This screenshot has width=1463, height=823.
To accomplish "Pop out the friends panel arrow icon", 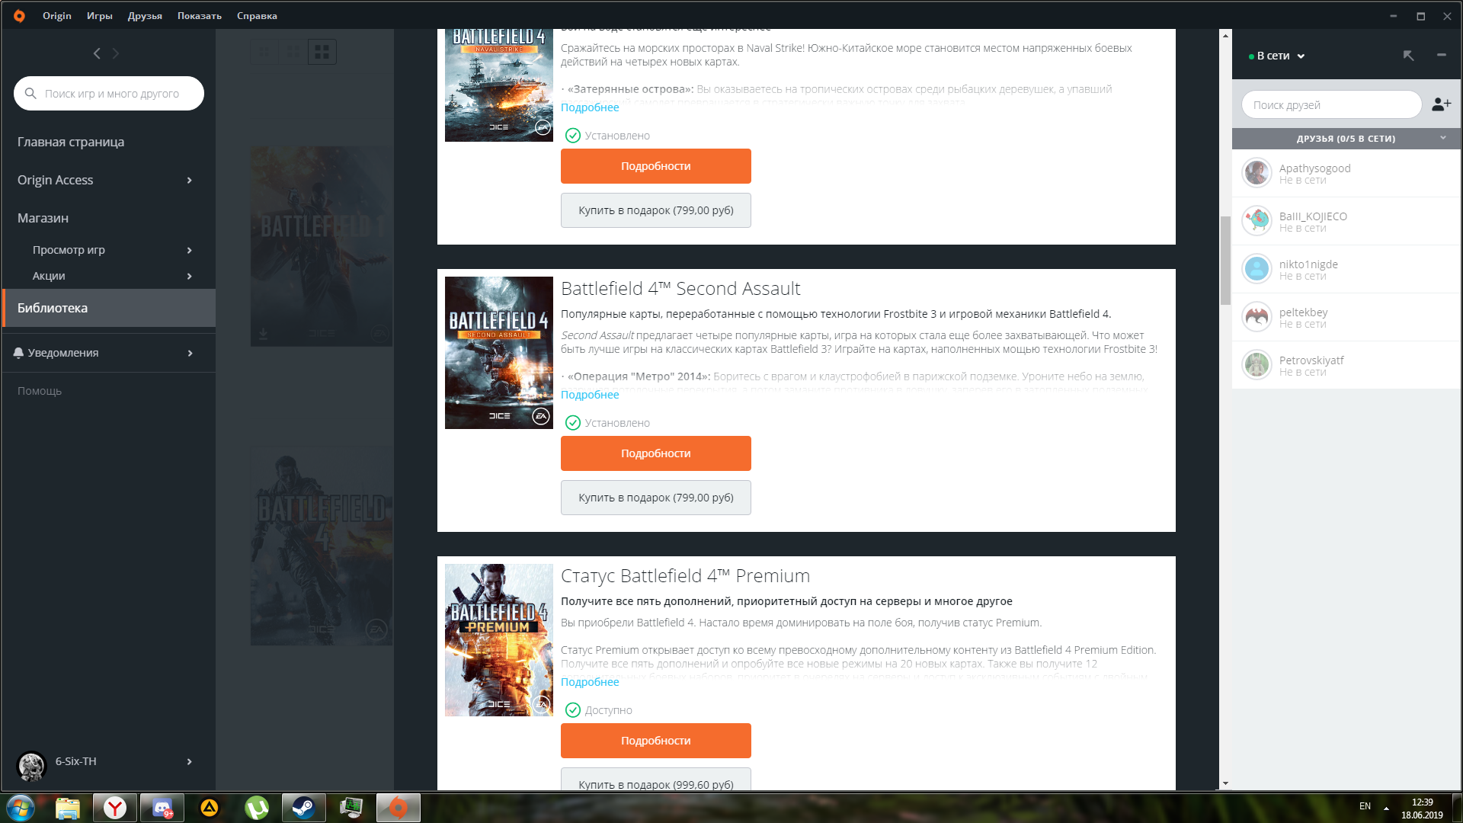I will [x=1408, y=56].
